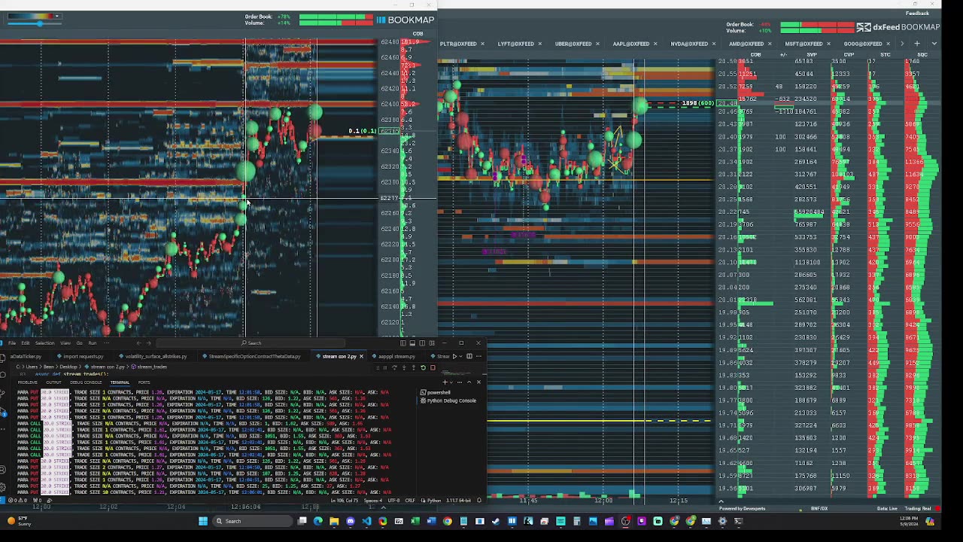Switch to the PORTS panel tab

[144, 382]
